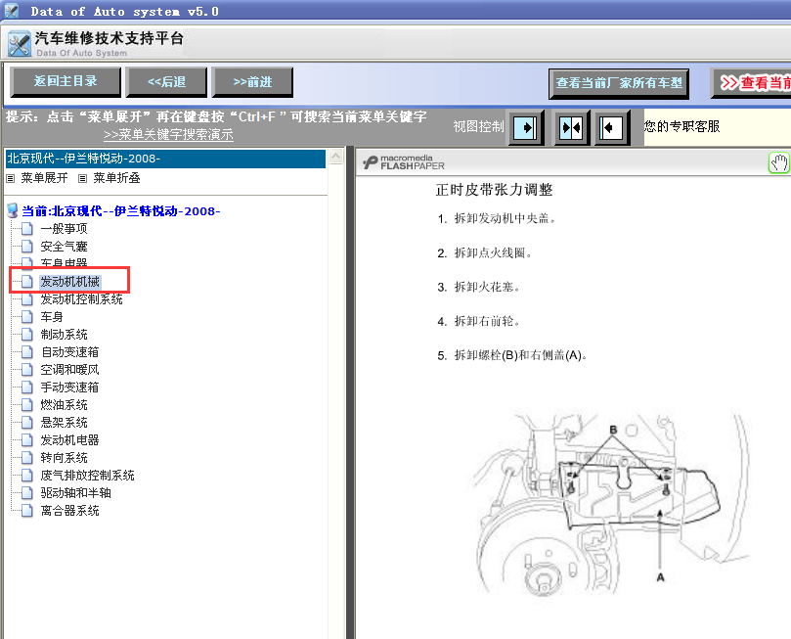
Task: Open the 燃油系统 tree item
Action: click(x=65, y=405)
